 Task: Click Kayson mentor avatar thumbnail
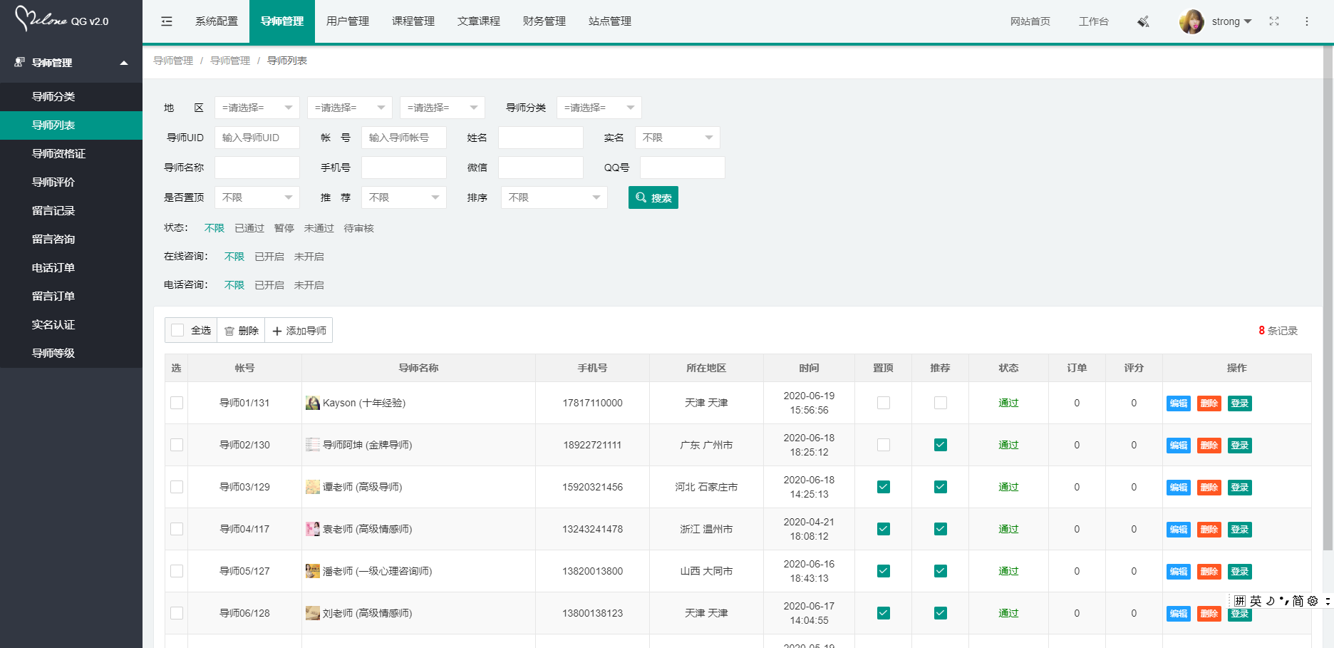(312, 403)
